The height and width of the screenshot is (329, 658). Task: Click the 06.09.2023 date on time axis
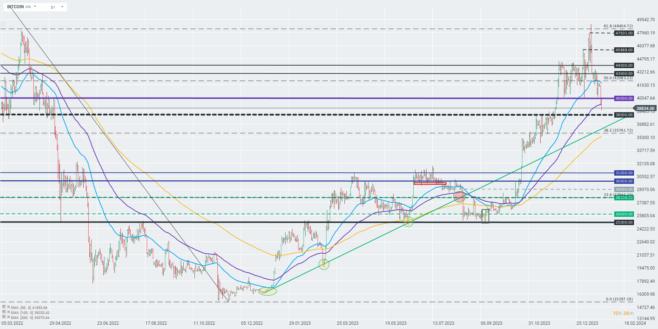pos(492,323)
